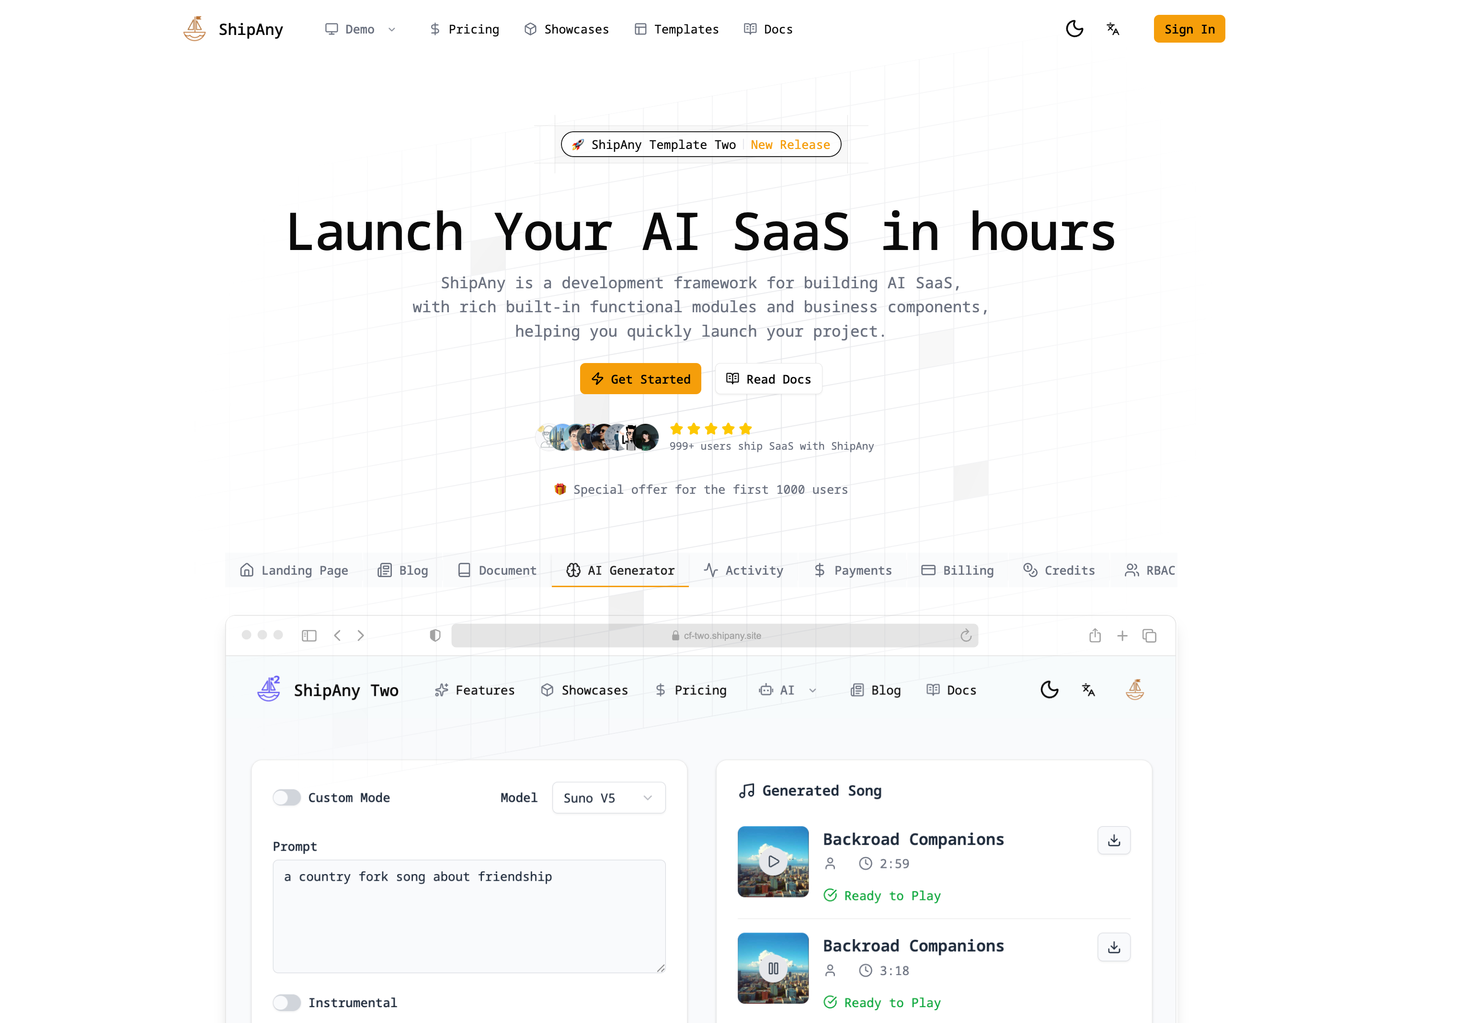The image size is (1462, 1023).
Task: Click the share icon in browser mockup
Action: 1095,636
